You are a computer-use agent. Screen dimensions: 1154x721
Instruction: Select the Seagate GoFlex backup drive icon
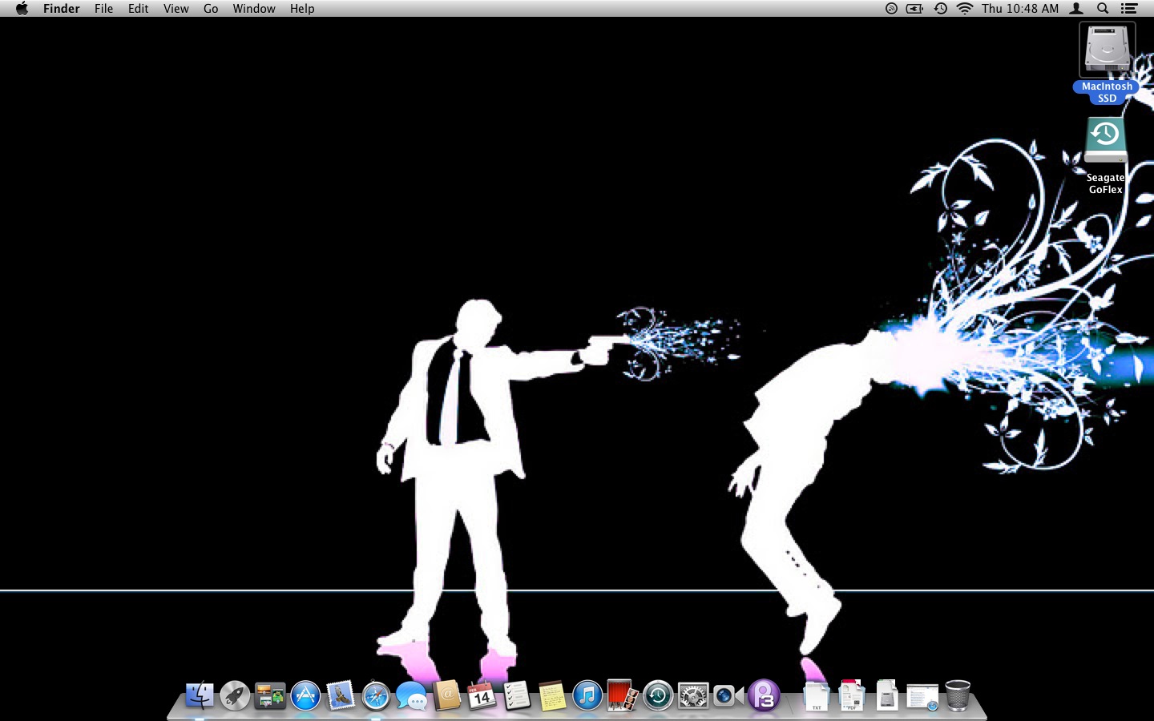coord(1106,141)
